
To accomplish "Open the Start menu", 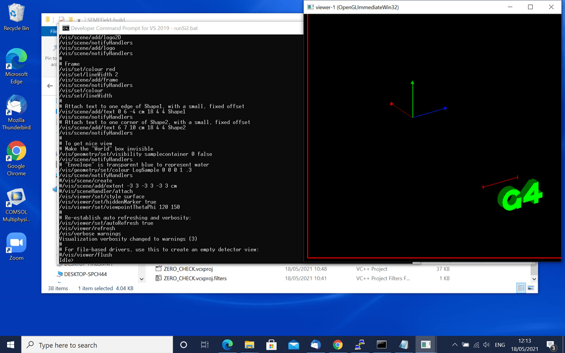I will point(9,345).
